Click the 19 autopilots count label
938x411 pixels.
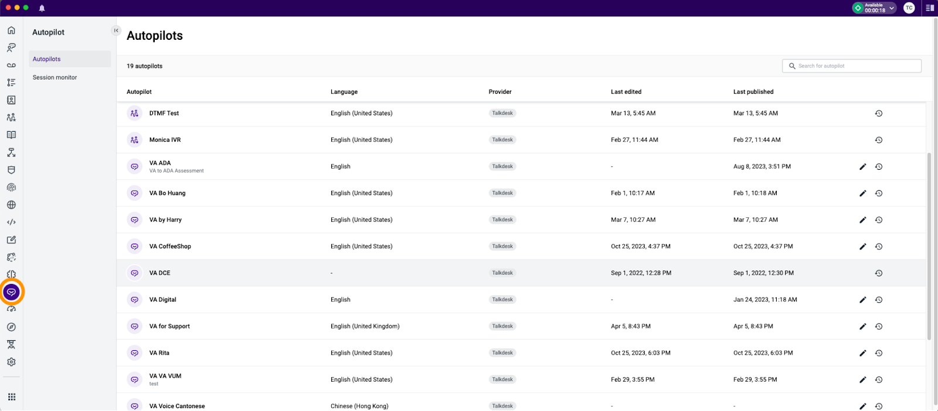[145, 66]
